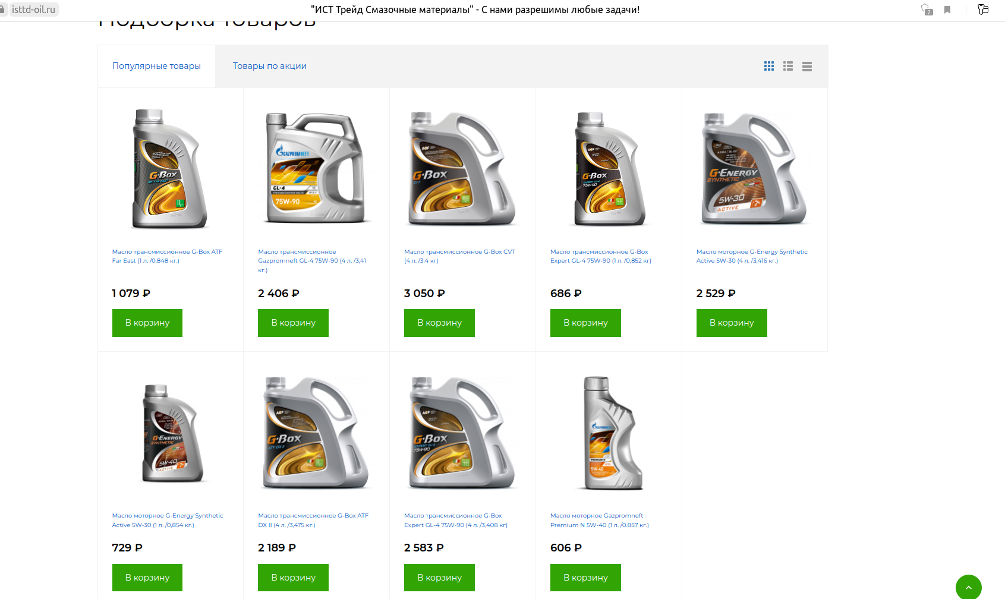
Task: Open the Товары по акции tab
Action: (270, 66)
